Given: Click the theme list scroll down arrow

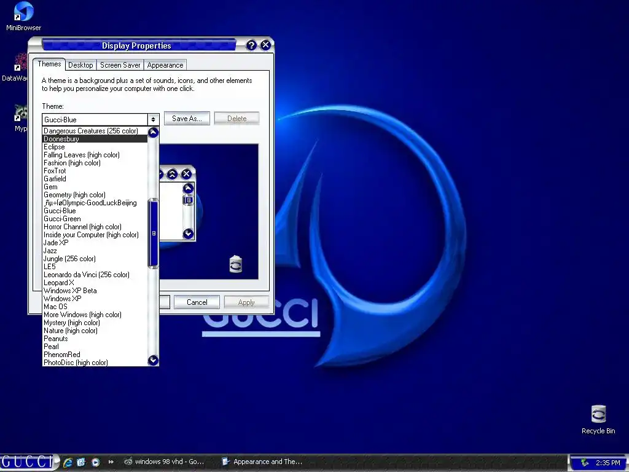Looking at the screenshot, I should tap(153, 360).
